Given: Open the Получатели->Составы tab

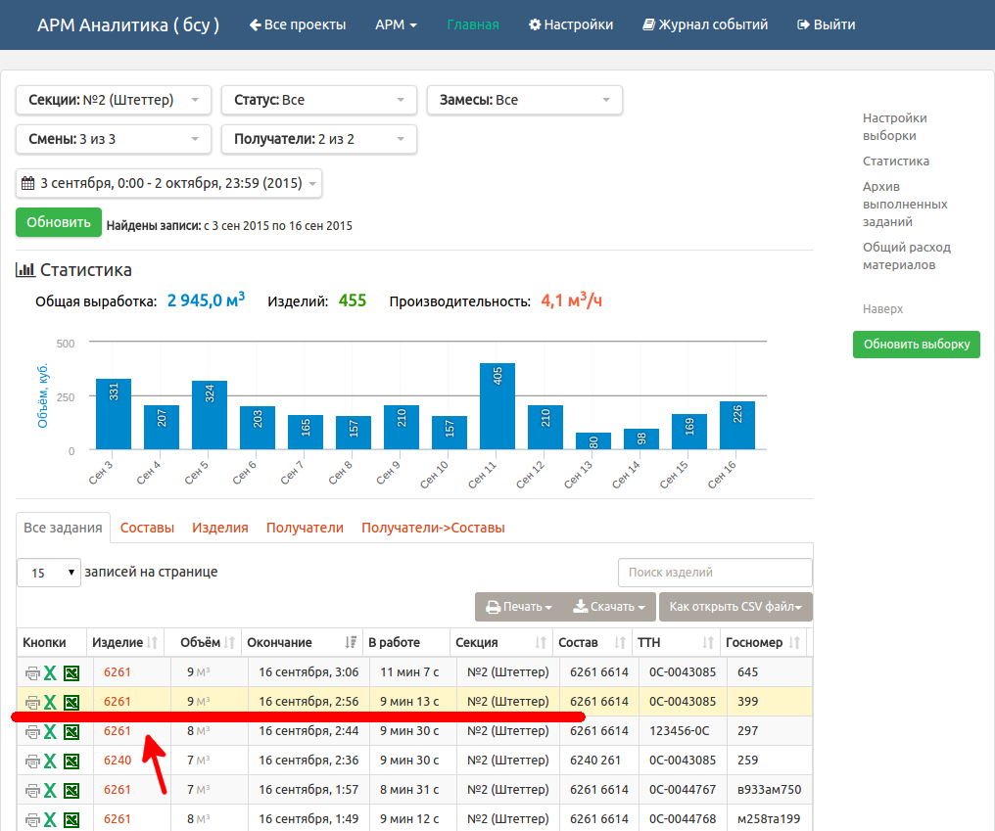Looking at the screenshot, I should point(433,528).
